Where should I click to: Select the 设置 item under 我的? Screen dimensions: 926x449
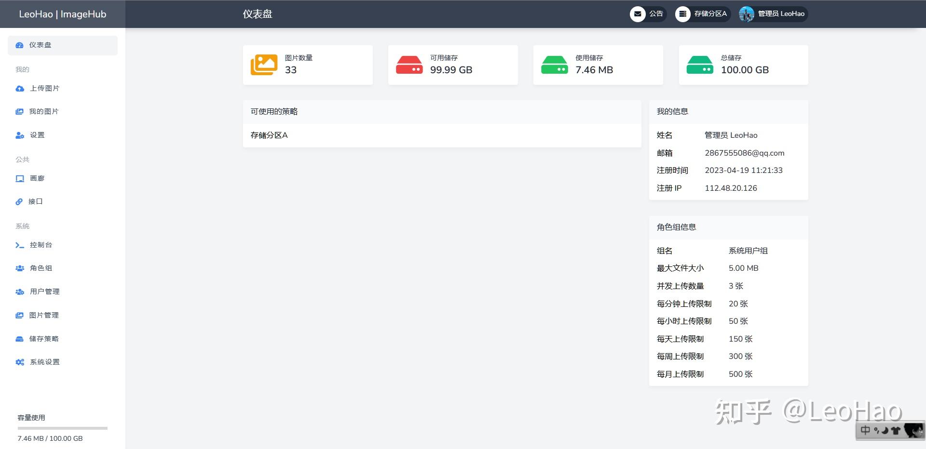[36, 135]
